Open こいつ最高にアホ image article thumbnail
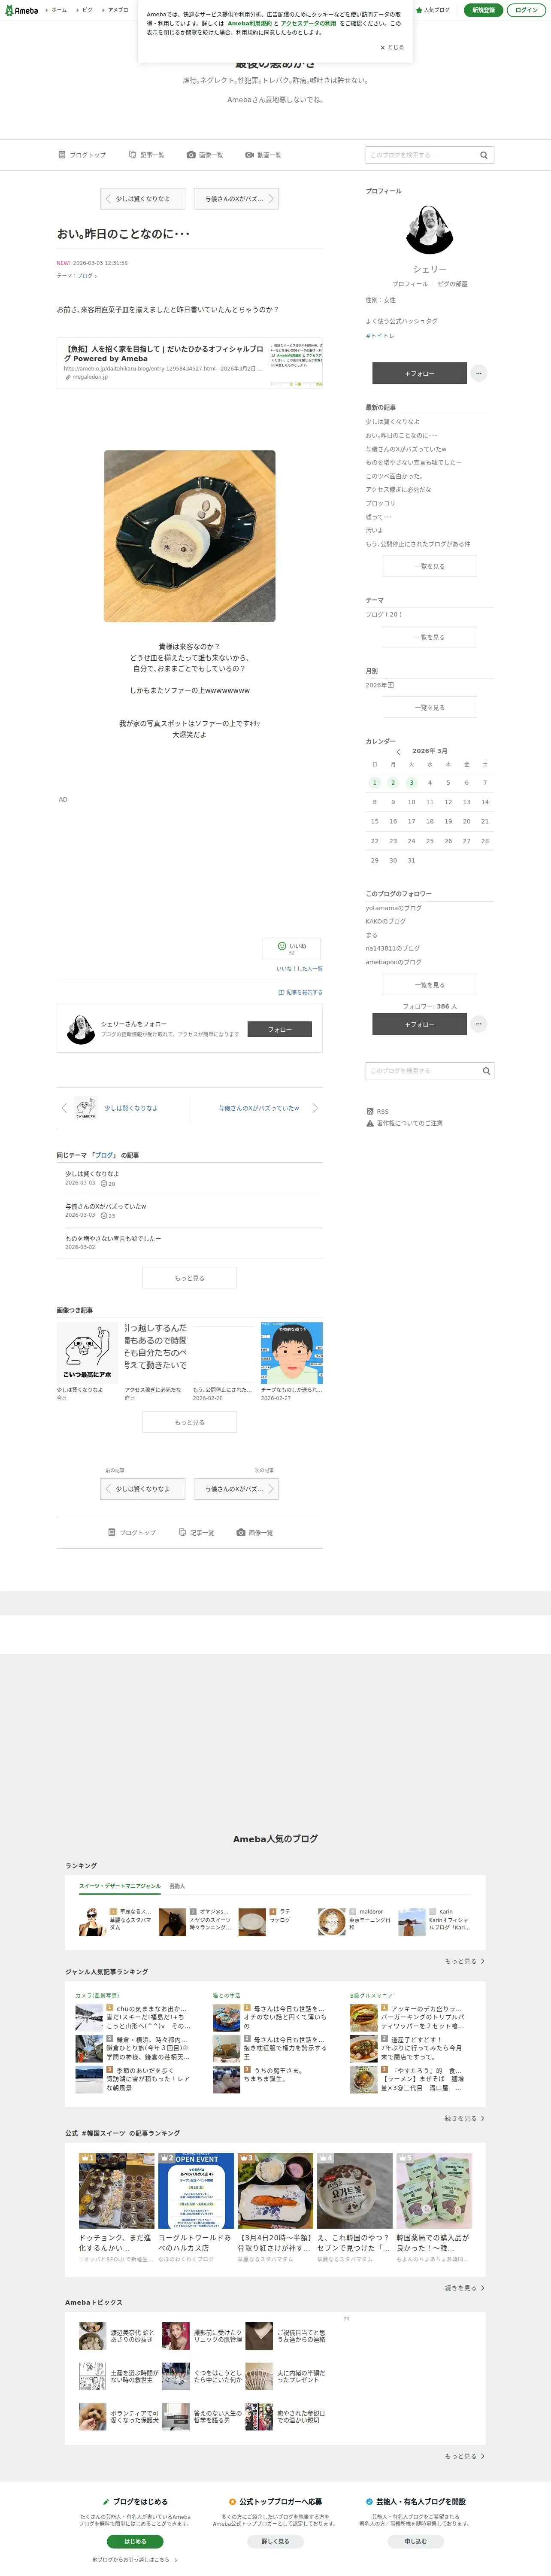This screenshot has width=551, height=2576. (x=88, y=1353)
